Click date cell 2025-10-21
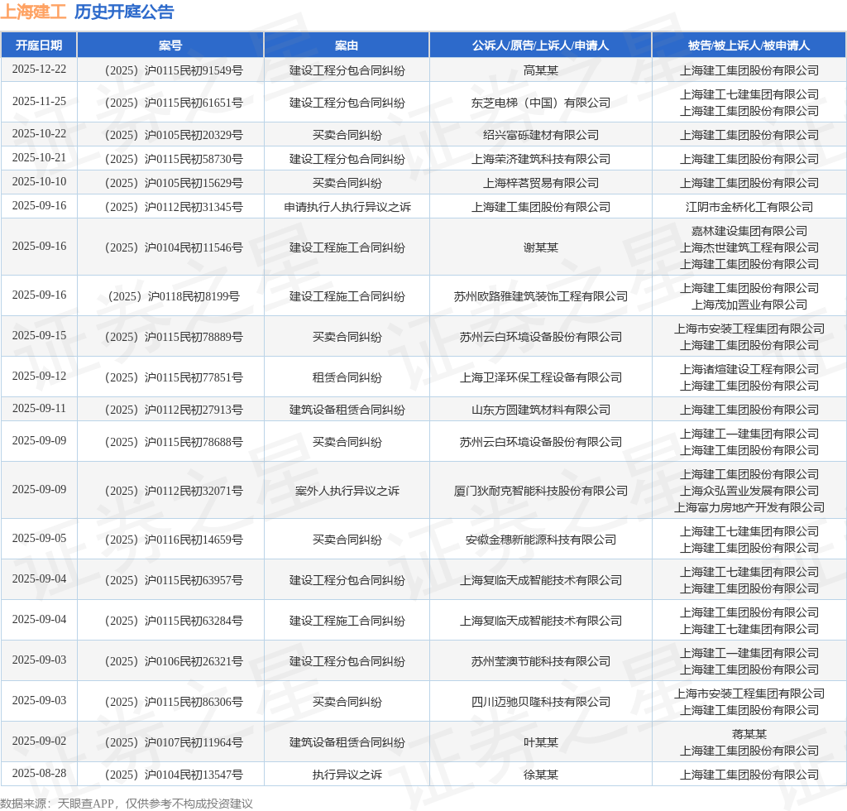Viewport: 847px width, 811px height. (x=39, y=158)
